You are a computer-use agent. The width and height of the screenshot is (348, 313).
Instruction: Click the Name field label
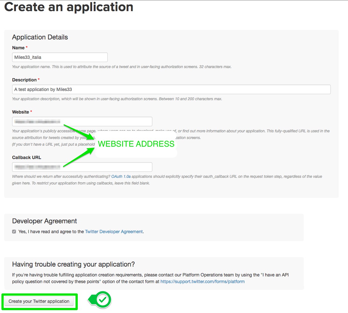pyautogui.click(x=18, y=48)
